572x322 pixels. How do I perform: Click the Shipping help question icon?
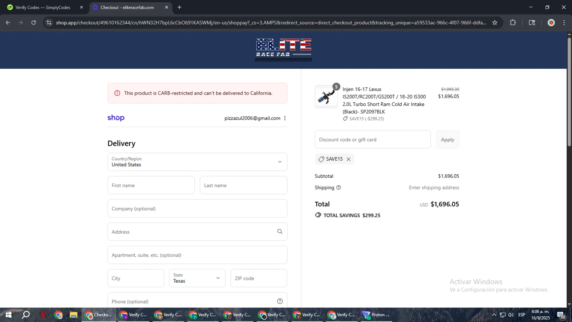(x=339, y=188)
